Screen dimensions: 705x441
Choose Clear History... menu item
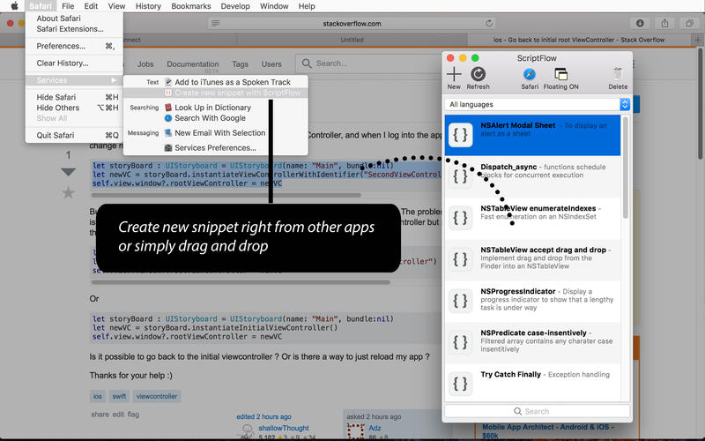click(74, 63)
